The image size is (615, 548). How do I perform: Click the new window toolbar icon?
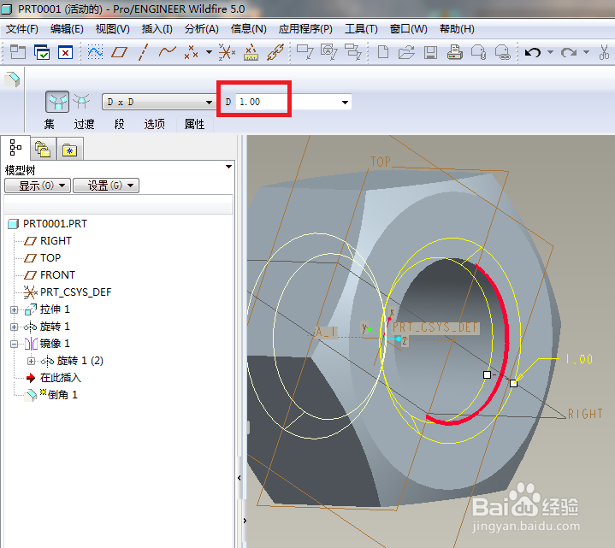coord(18,52)
